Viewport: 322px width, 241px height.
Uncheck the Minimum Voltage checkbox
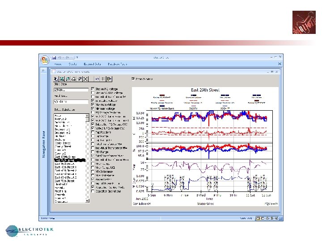[93, 108]
